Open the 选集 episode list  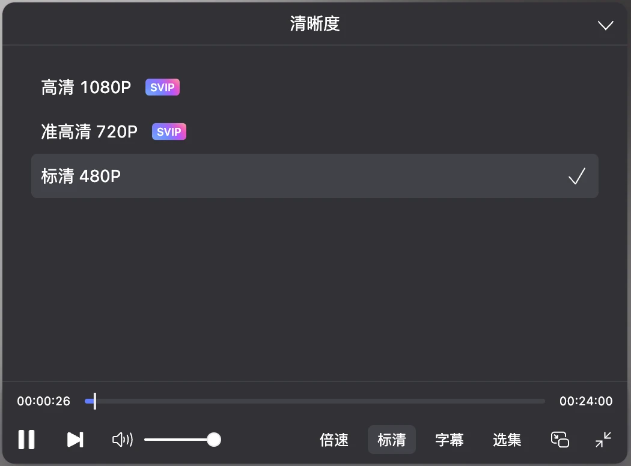[x=507, y=440]
